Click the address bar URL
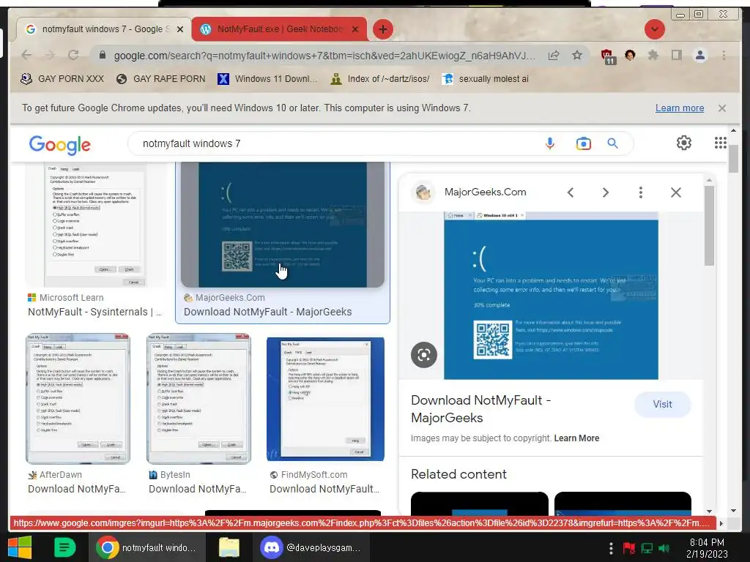The height and width of the screenshot is (562, 750). coord(324,56)
